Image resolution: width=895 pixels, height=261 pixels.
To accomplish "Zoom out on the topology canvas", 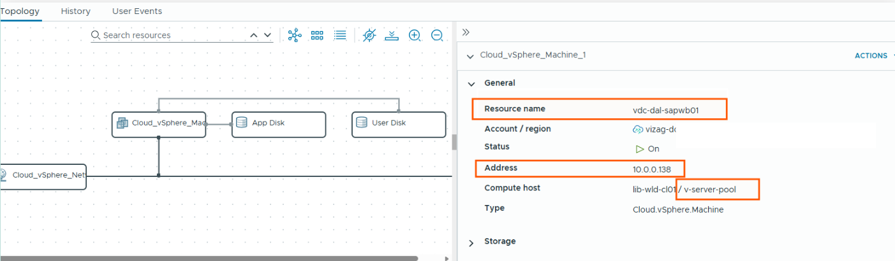I will point(437,36).
